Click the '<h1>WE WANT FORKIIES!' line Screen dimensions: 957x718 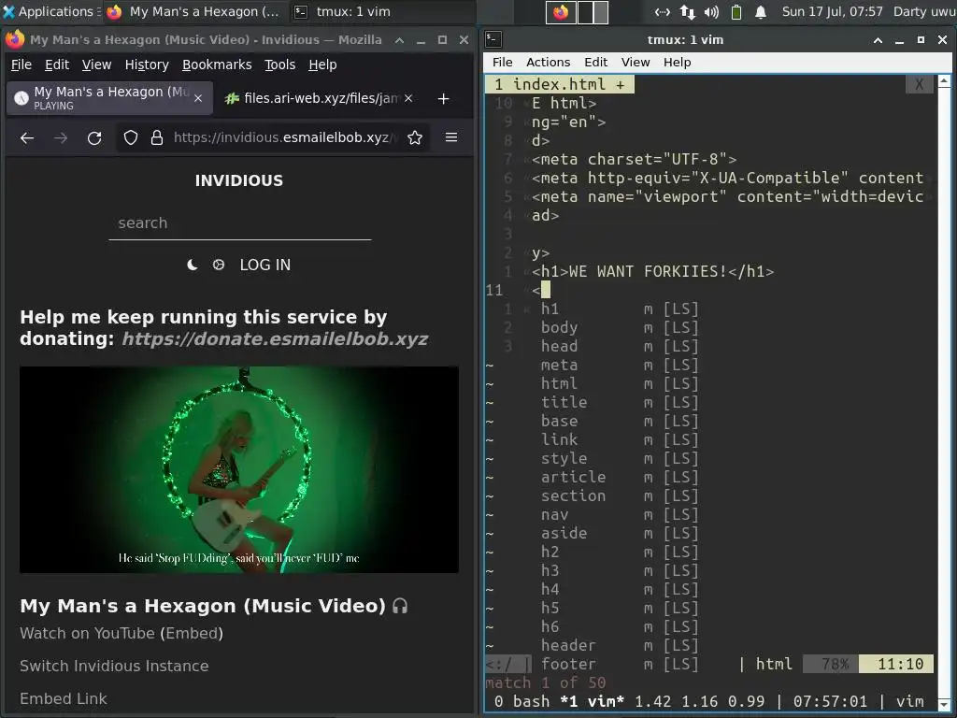(x=652, y=271)
